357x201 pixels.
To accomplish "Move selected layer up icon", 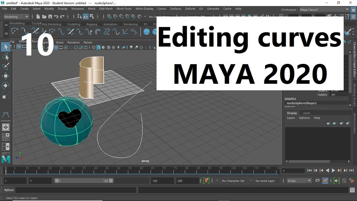I will [x=328, y=123].
